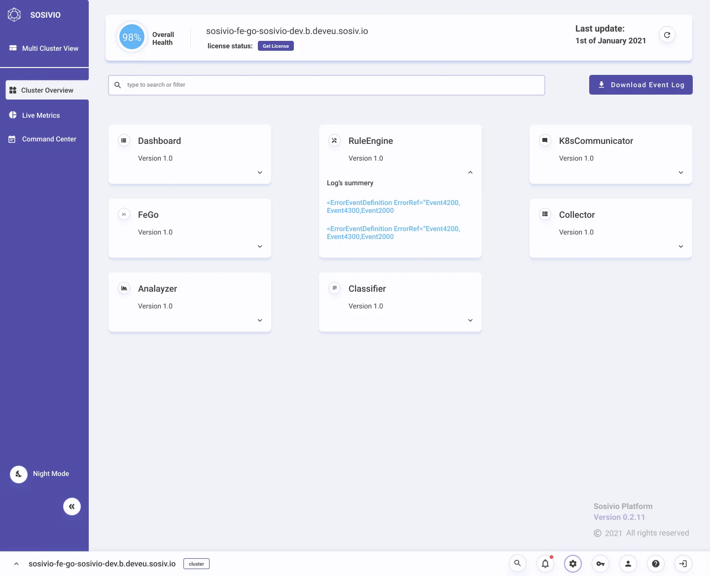Image resolution: width=710 pixels, height=576 pixels.
Task: Open the second ErrorEventDefinition log link
Action: point(393,233)
